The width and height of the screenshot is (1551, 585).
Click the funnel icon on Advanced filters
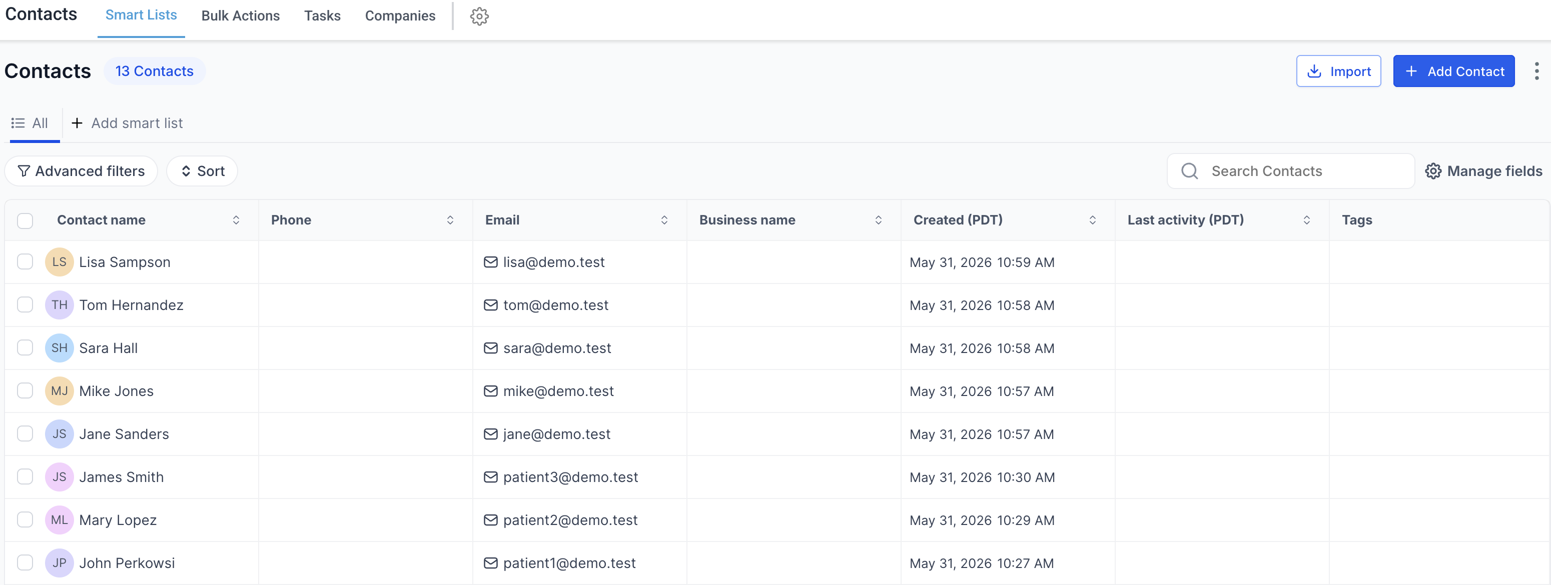[24, 171]
